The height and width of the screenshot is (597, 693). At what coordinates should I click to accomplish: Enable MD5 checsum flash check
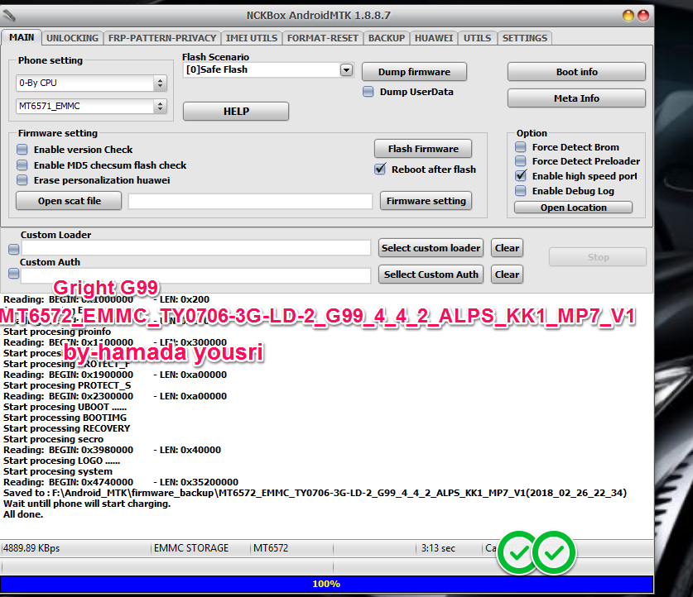pos(22,165)
